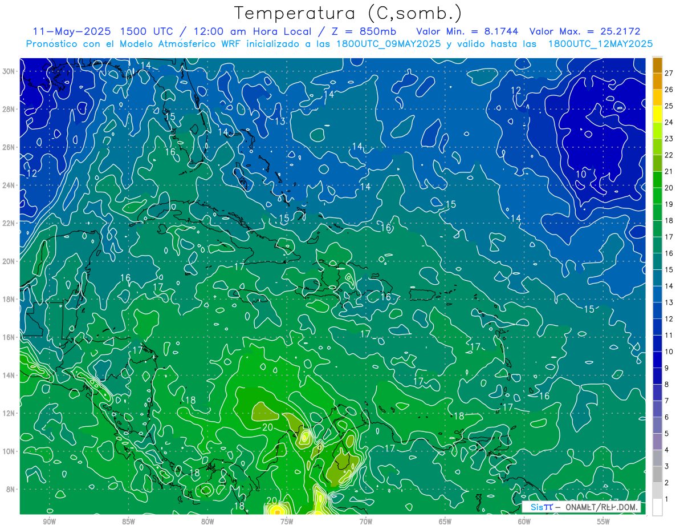
Task: Click the 18N latitude axis label
Action: pos(9,299)
